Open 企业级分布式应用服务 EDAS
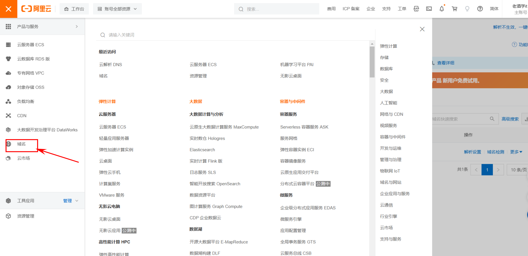 (x=308, y=208)
